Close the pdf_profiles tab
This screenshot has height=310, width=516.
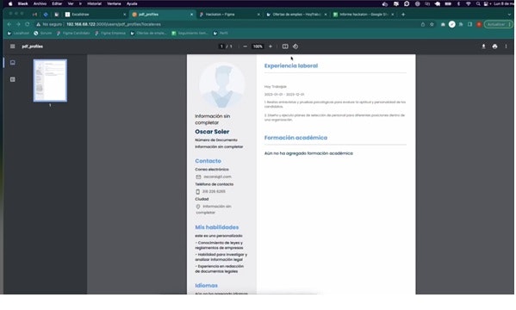point(192,15)
